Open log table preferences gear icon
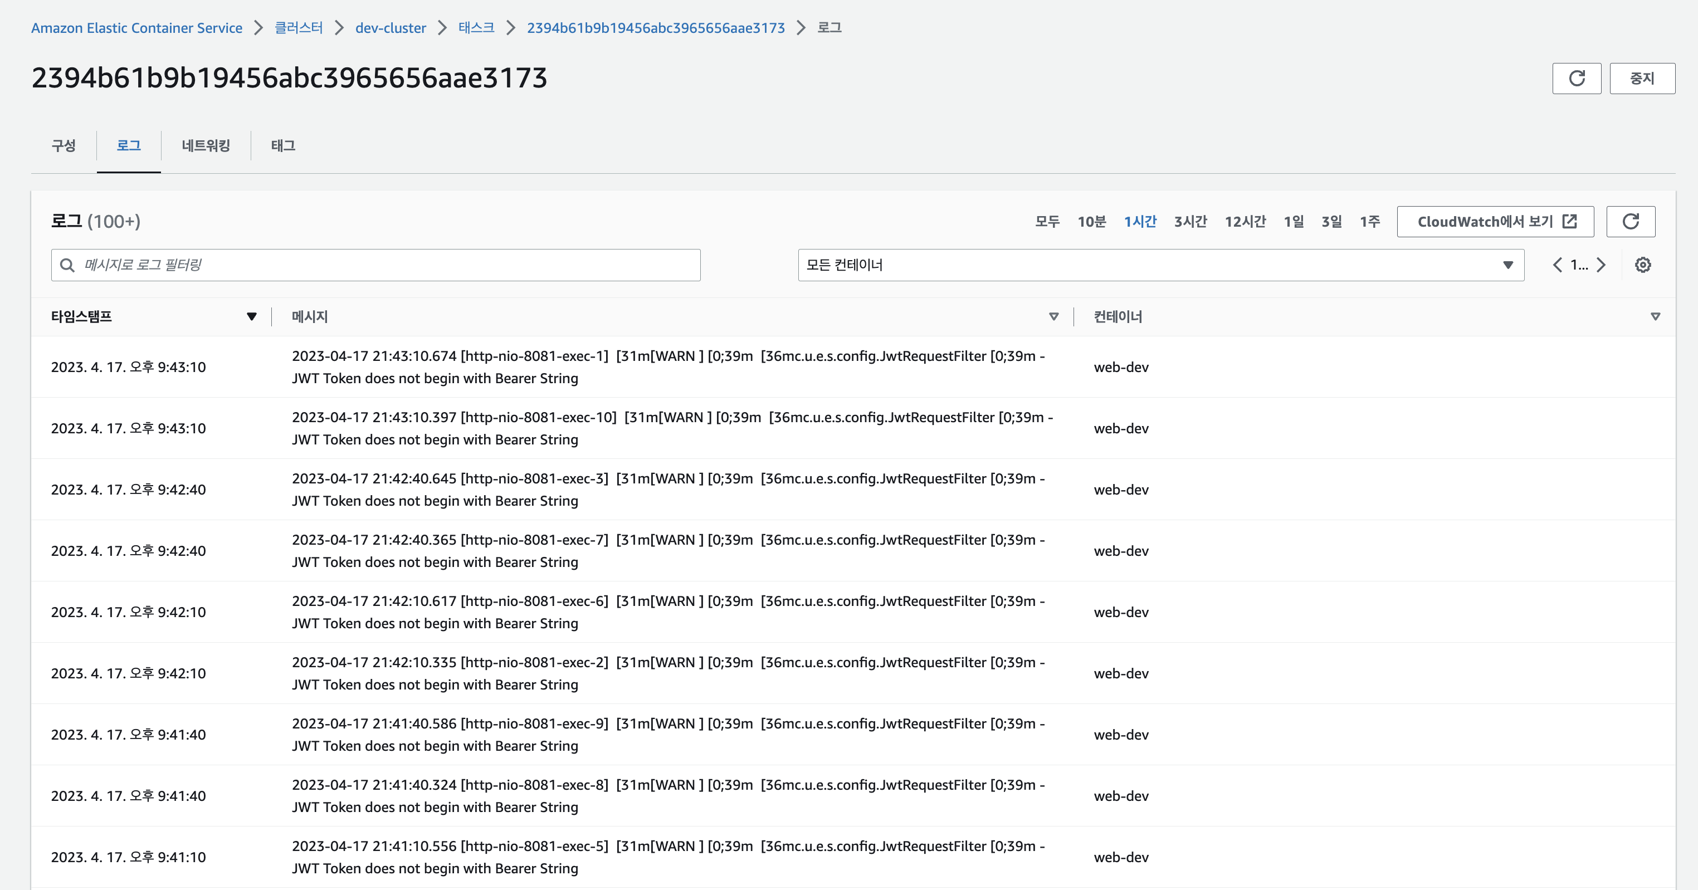This screenshot has width=1698, height=890. coord(1643,265)
